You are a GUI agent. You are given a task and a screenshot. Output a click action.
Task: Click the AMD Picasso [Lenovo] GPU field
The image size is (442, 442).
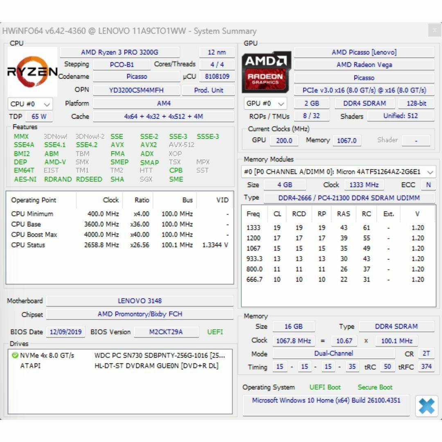tap(364, 52)
